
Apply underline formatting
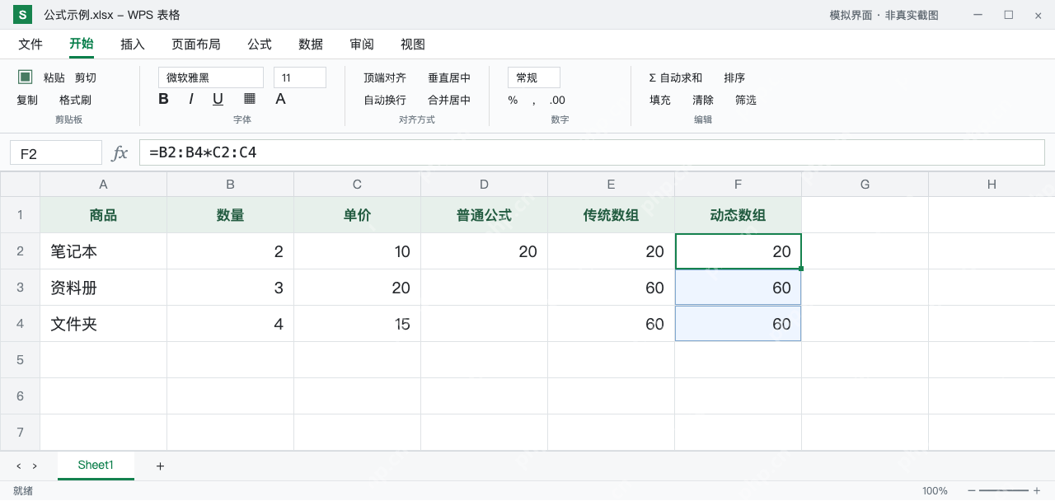(218, 99)
